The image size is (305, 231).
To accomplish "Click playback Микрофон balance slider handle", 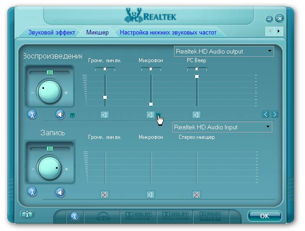I will (x=151, y=69).
